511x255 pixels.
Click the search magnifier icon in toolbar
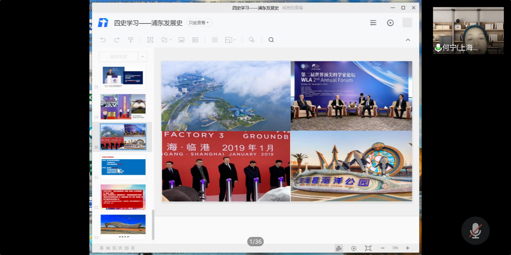(271, 40)
